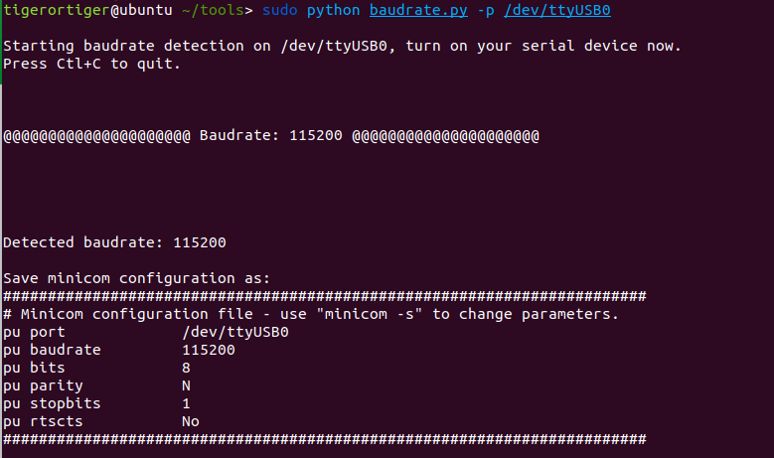Click the underlined /dev/ttyUSB0 path in the command

[x=557, y=10]
